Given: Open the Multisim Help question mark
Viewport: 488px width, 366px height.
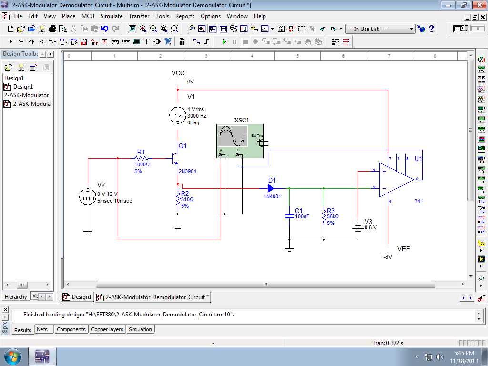Looking at the screenshot, I should [x=431, y=29].
